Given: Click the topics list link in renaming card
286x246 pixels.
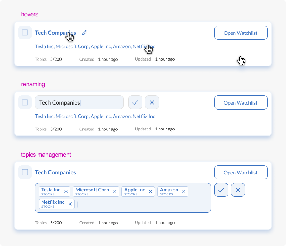Looking at the screenshot, I should tap(95, 116).
